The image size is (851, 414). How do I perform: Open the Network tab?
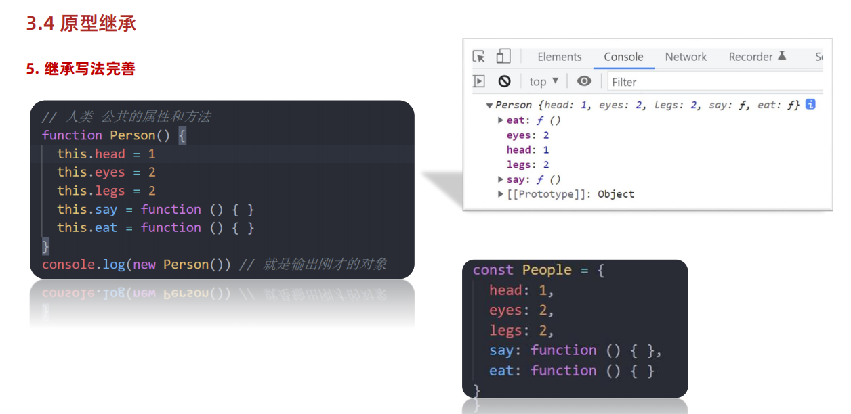point(686,57)
